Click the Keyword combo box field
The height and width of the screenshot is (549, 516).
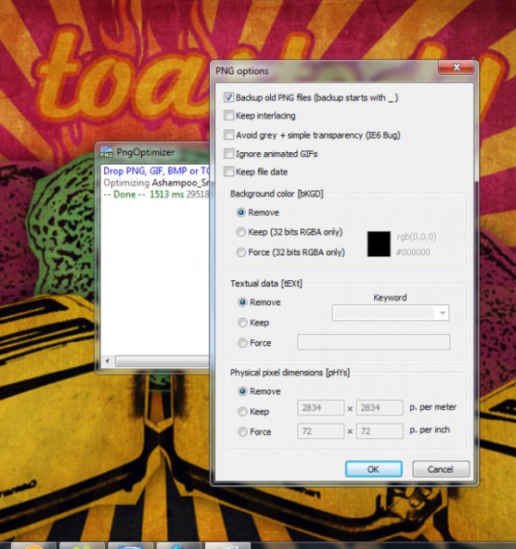tap(390, 313)
